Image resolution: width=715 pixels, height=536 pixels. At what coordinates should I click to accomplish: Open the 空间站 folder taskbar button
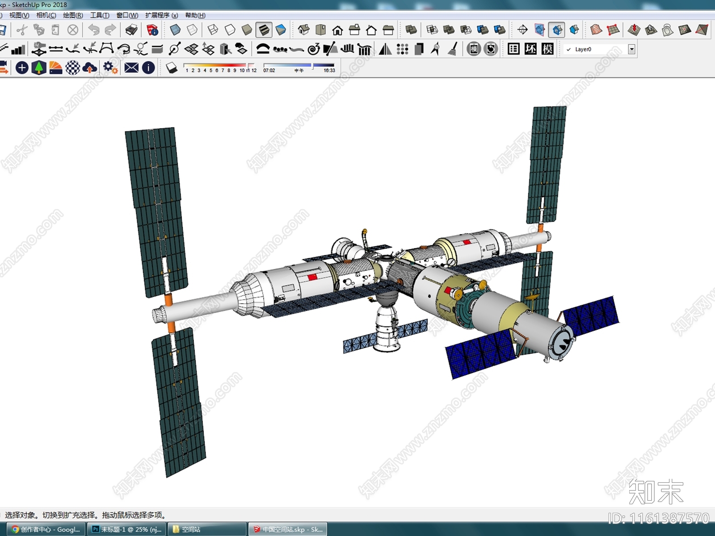(207, 529)
